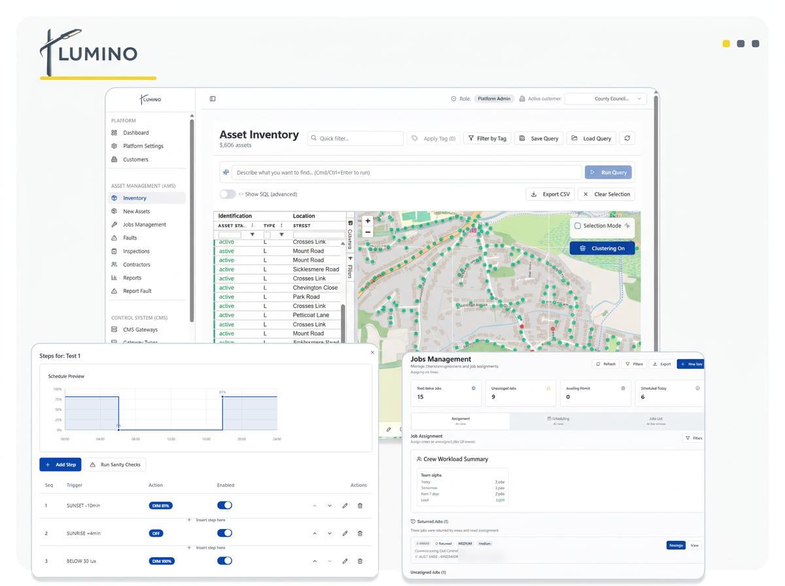Click the Reports chart icon
The image size is (785, 586).
pyautogui.click(x=114, y=278)
